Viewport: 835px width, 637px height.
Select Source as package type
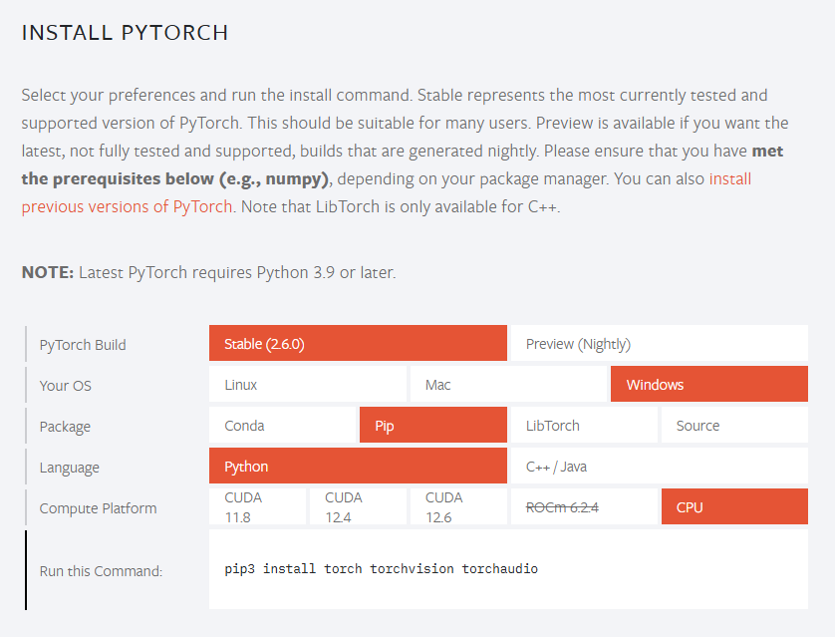(x=735, y=425)
